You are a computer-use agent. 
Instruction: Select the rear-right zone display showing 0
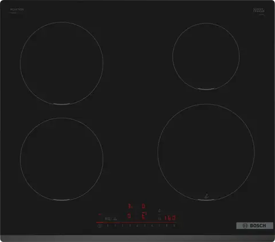[143, 206]
